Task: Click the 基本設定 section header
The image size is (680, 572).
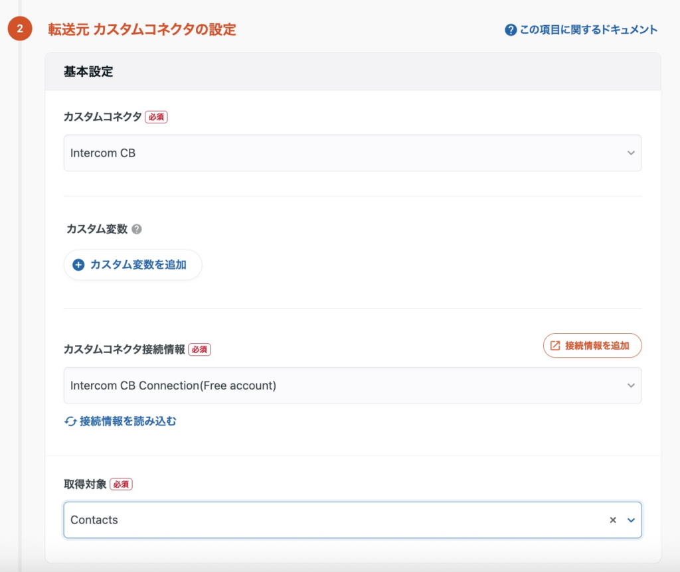Action: pos(88,72)
